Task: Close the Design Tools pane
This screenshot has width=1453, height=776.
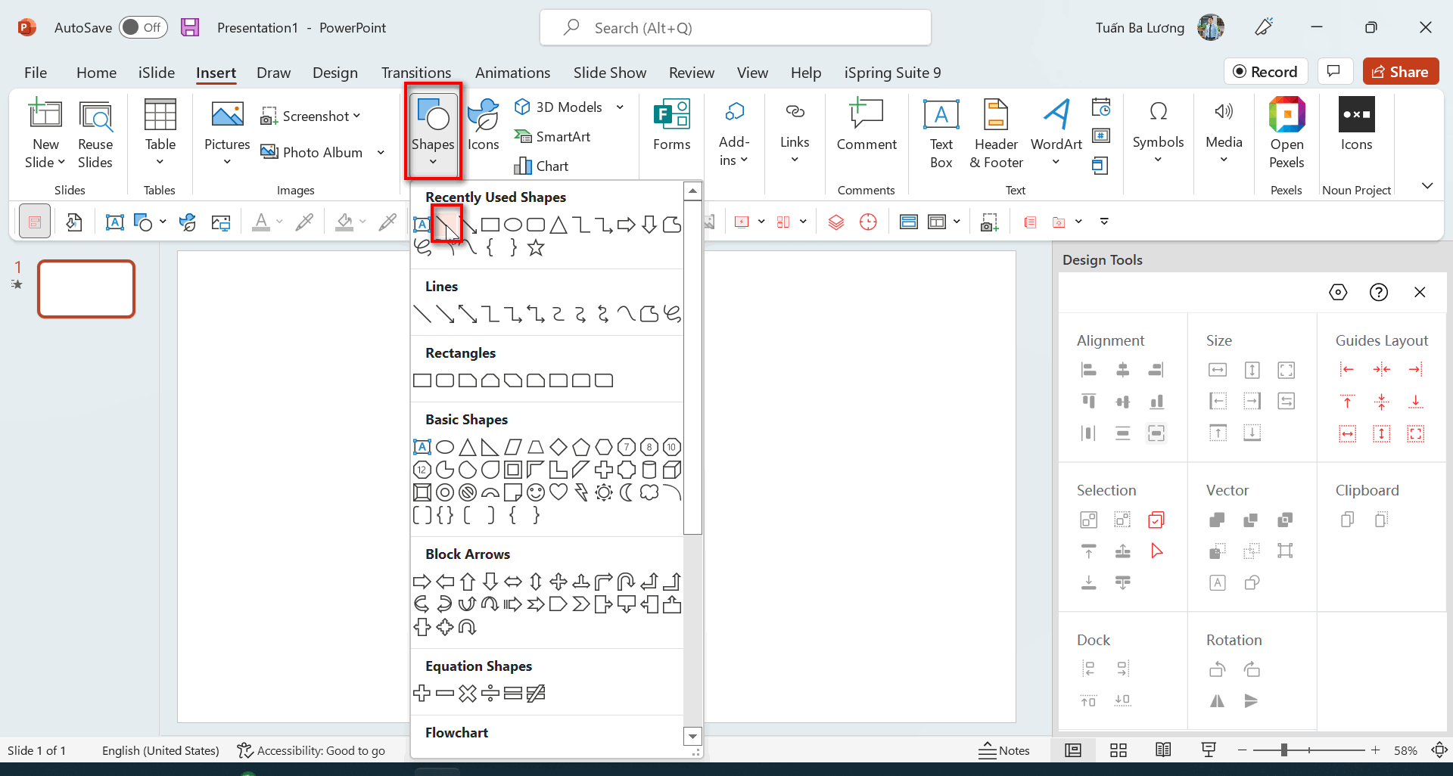Action: [x=1420, y=292]
